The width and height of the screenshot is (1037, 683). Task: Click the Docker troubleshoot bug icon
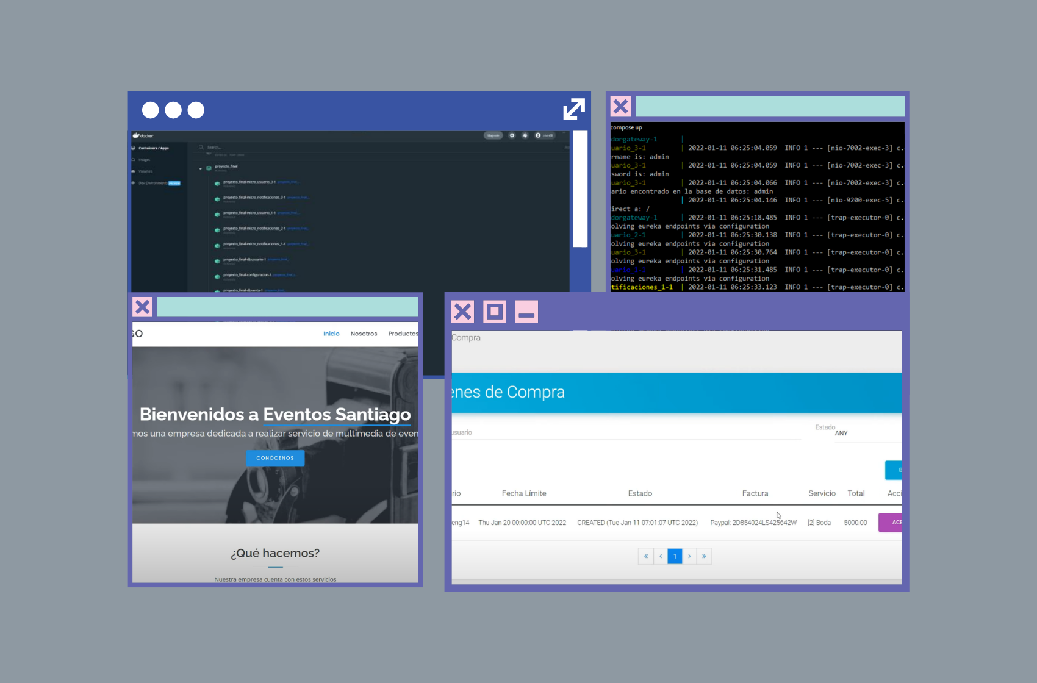525,135
